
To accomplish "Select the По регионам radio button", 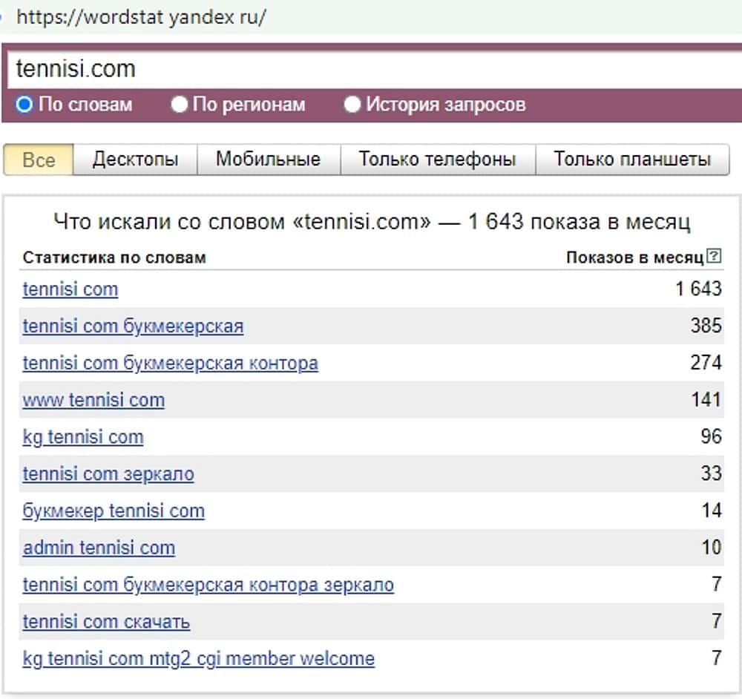I will tap(180, 104).
